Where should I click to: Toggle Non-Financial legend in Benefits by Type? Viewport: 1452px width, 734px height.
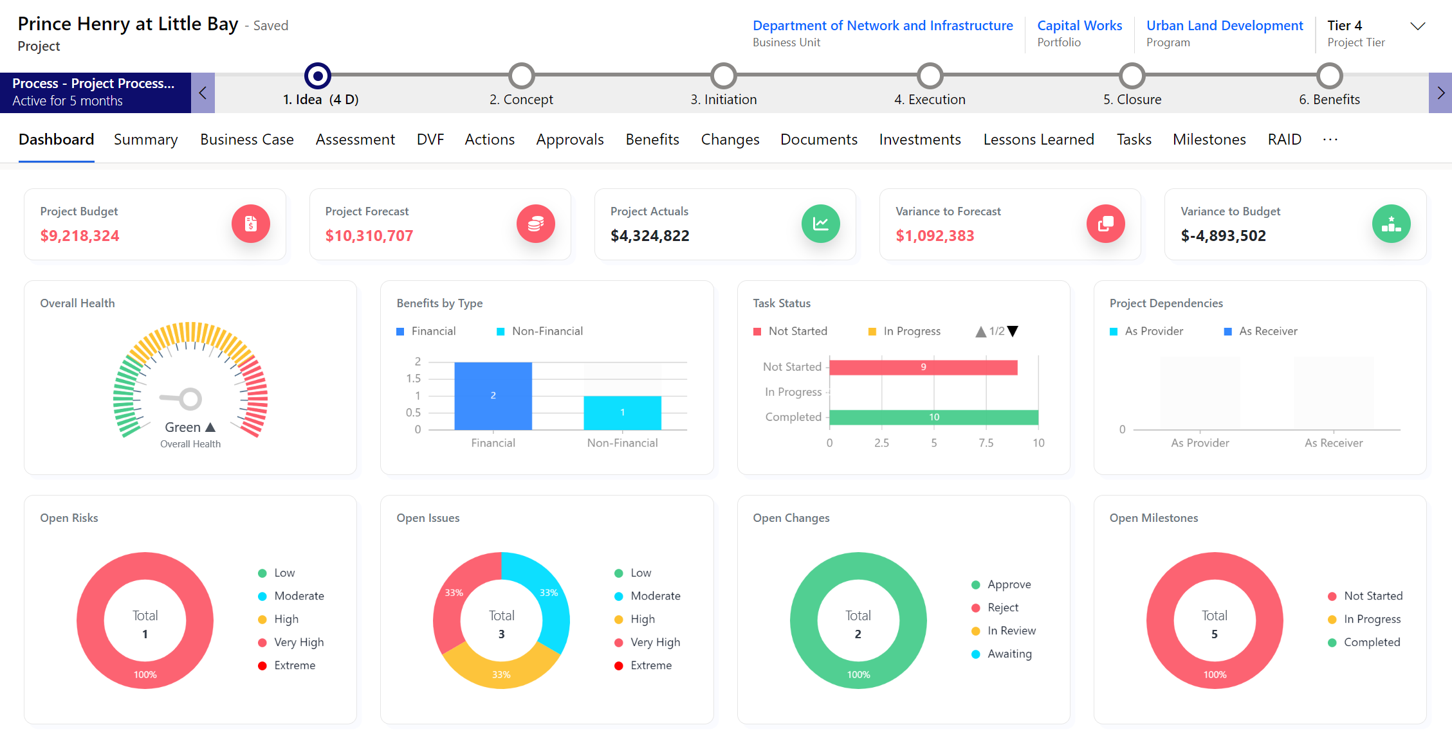[540, 331]
